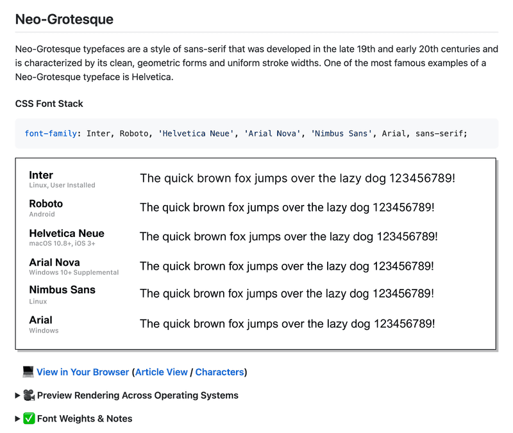Image resolution: width=513 pixels, height=433 pixels.
Task: Click the Roboto sample pangram sentence
Action: coord(287,208)
